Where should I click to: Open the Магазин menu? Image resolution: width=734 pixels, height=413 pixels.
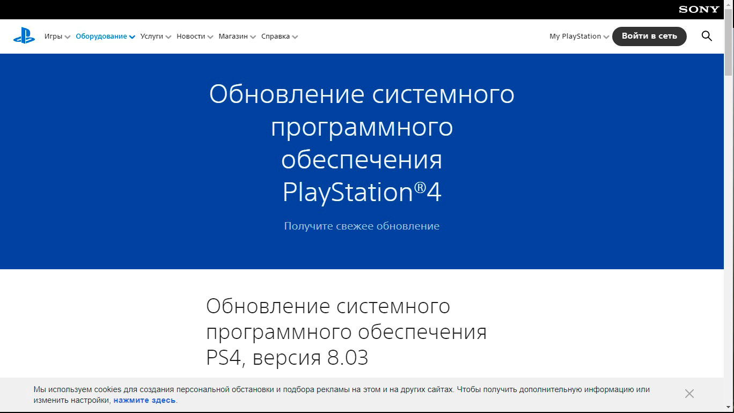pyautogui.click(x=237, y=36)
